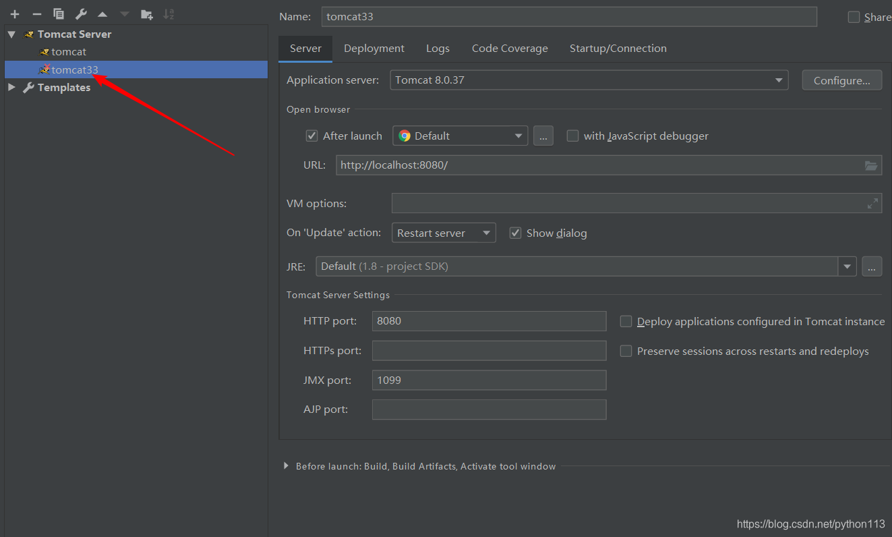
Task: Toggle the Show dialog checkbox
Action: coord(515,233)
